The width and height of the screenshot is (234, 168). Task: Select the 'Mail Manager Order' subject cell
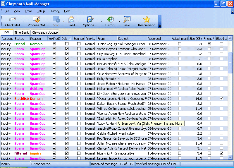(132, 44)
